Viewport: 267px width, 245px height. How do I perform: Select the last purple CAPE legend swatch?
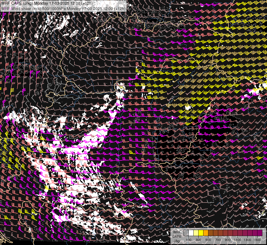point(260,233)
